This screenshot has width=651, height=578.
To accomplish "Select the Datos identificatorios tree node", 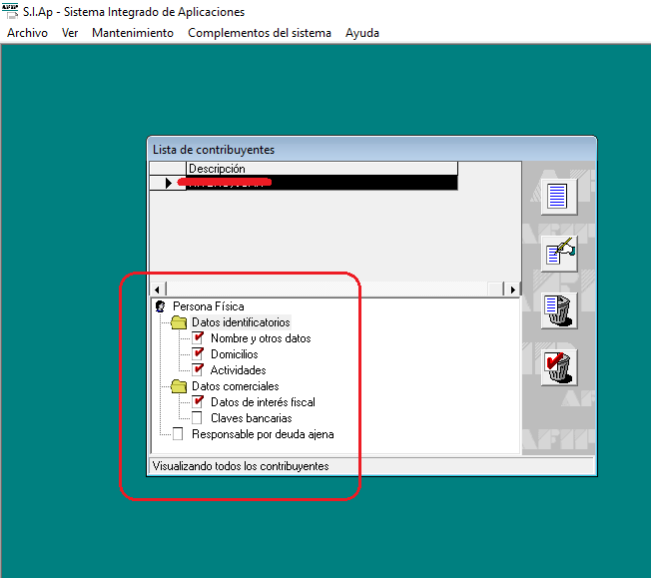I will coord(241,322).
